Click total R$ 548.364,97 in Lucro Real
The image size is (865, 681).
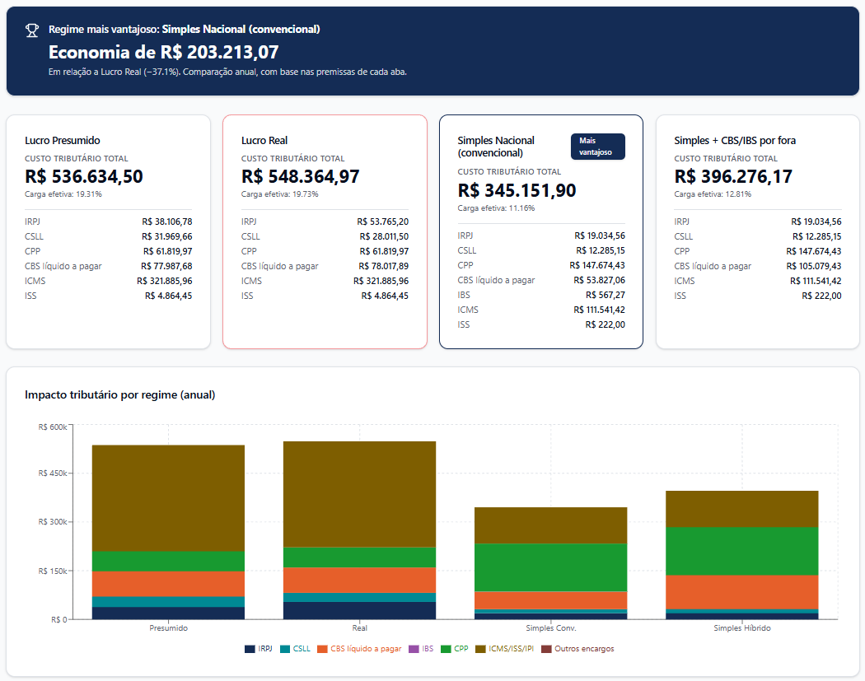click(300, 176)
